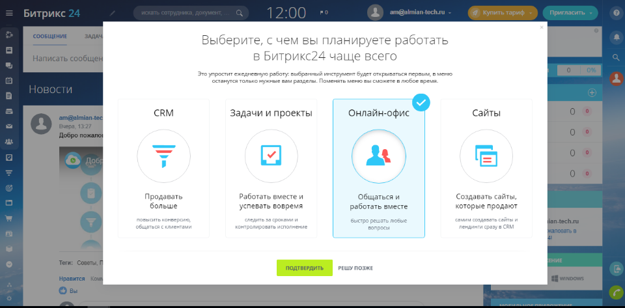This screenshot has width=625, height=308.
Task: Click the Пригласить button
Action: pyautogui.click(x=570, y=13)
